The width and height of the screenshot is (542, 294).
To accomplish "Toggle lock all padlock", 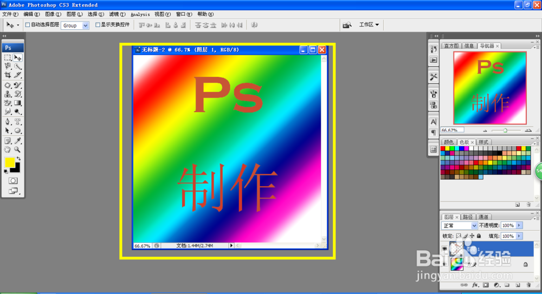I will tap(479, 236).
